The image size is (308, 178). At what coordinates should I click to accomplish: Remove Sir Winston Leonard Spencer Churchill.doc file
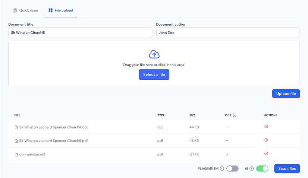pyautogui.click(x=266, y=127)
